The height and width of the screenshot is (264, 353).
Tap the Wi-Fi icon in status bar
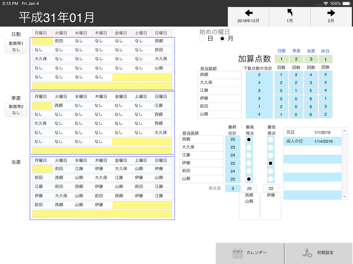(x=325, y=4)
